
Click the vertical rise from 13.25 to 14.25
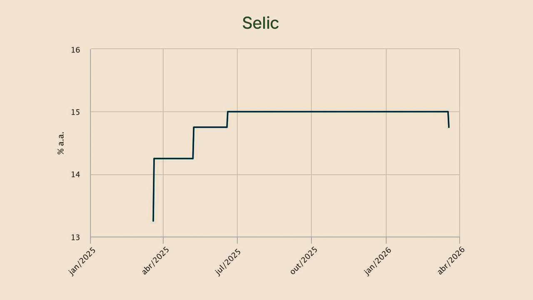point(154,190)
